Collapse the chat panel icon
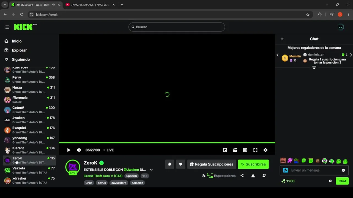The image size is (353, 198). pos(282,39)
